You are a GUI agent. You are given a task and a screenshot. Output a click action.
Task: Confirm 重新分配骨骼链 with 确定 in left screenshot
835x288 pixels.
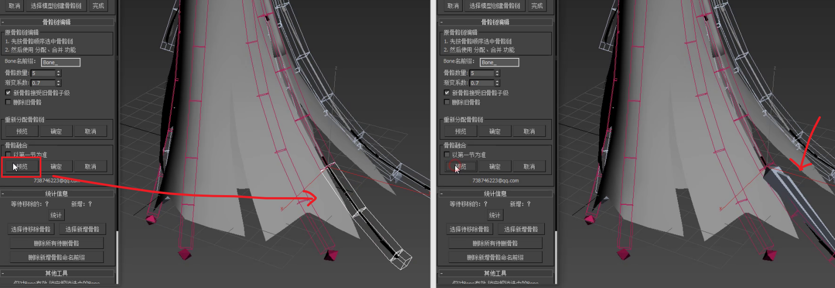tap(56, 131)
